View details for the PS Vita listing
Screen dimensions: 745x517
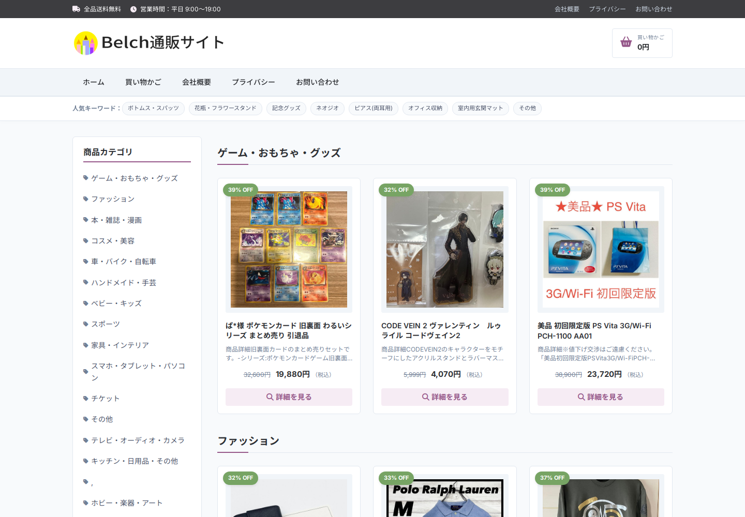(x=601, y=397)
